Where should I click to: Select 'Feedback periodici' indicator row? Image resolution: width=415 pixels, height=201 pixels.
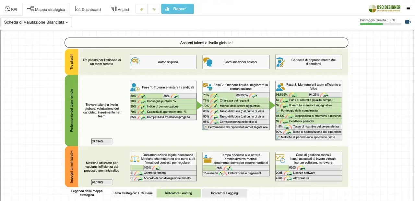(309, 121)
